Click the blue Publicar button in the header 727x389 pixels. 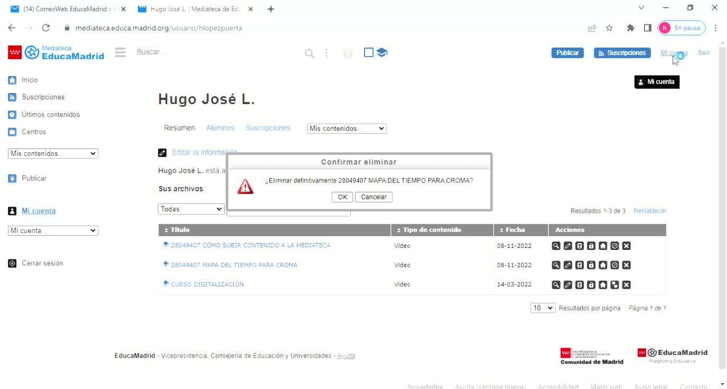click(x=567, y=53)
